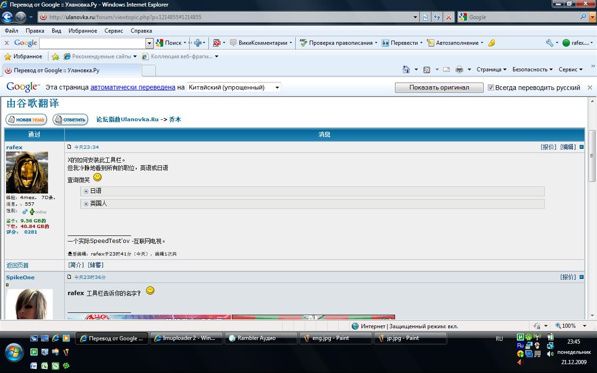The image size is (597, 373).
Task: Expand the 日语 spoiler
Action: pyautogui.click(x=86, y=191)
